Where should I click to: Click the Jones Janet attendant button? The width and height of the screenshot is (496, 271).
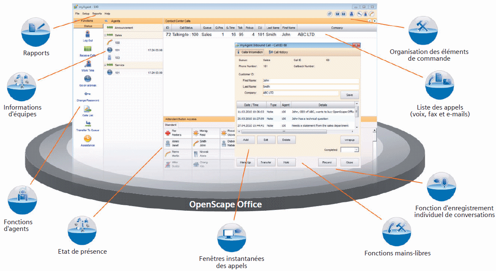(x=178, y=143)
